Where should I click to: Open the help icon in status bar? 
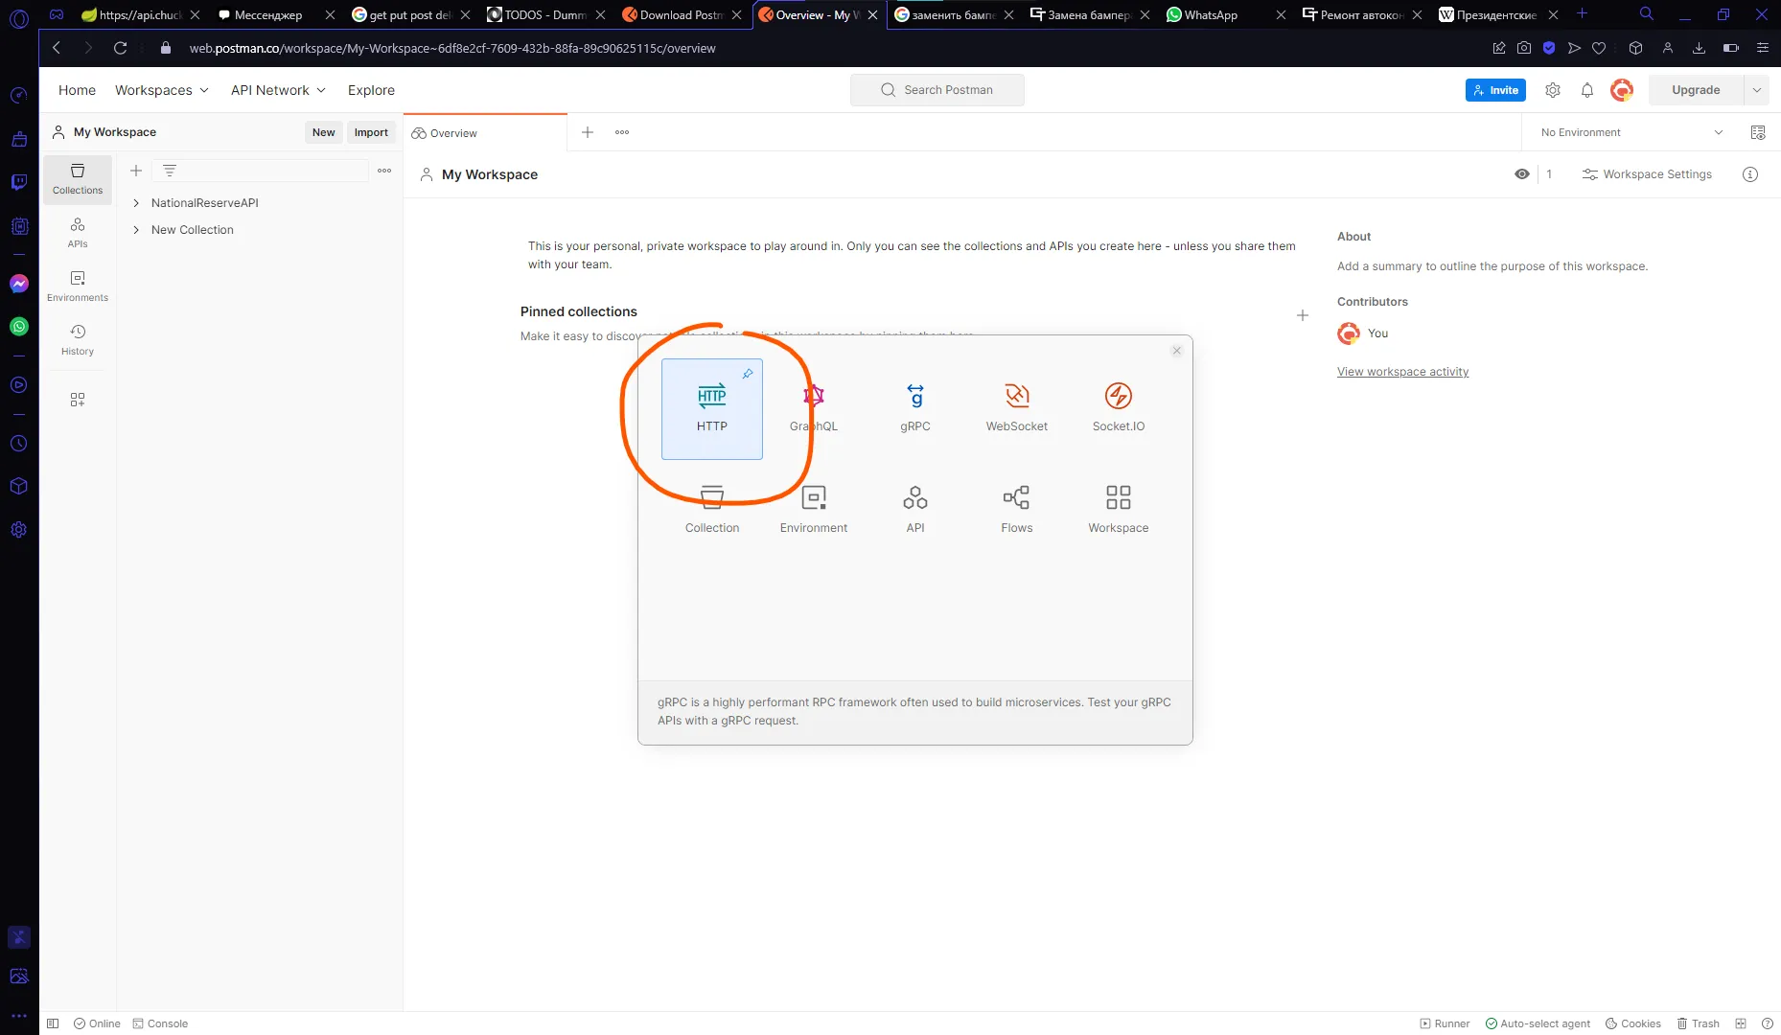pos(1767,1023)
